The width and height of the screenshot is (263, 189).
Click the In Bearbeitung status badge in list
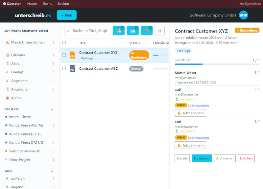[x=139, y=55]
